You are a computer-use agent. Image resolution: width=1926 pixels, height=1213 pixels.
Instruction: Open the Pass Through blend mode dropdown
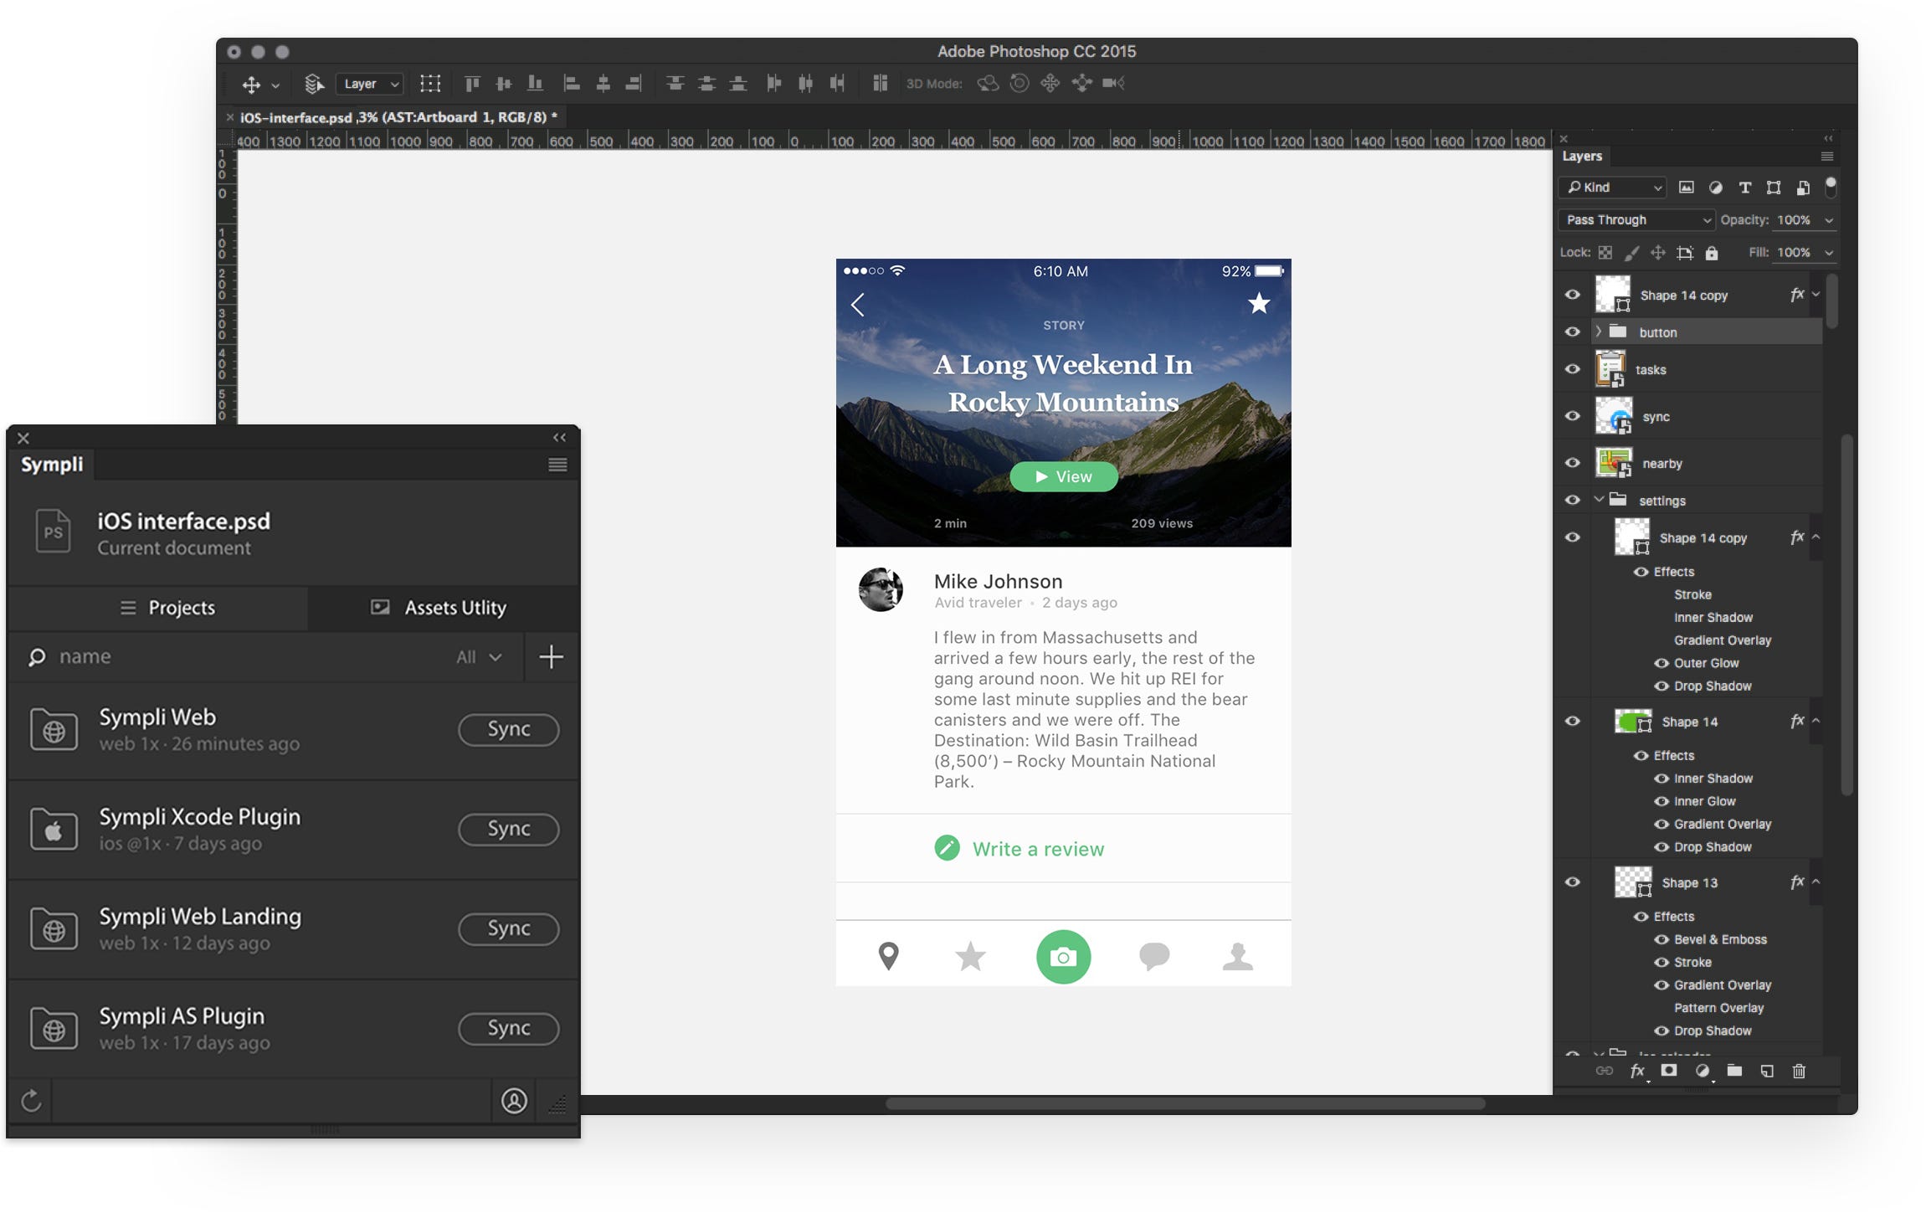[1636, 220]
